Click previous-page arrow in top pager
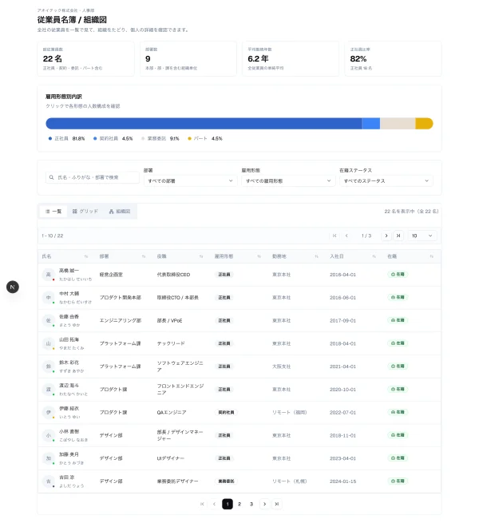The image size is (479, 523). click(346, 236)
